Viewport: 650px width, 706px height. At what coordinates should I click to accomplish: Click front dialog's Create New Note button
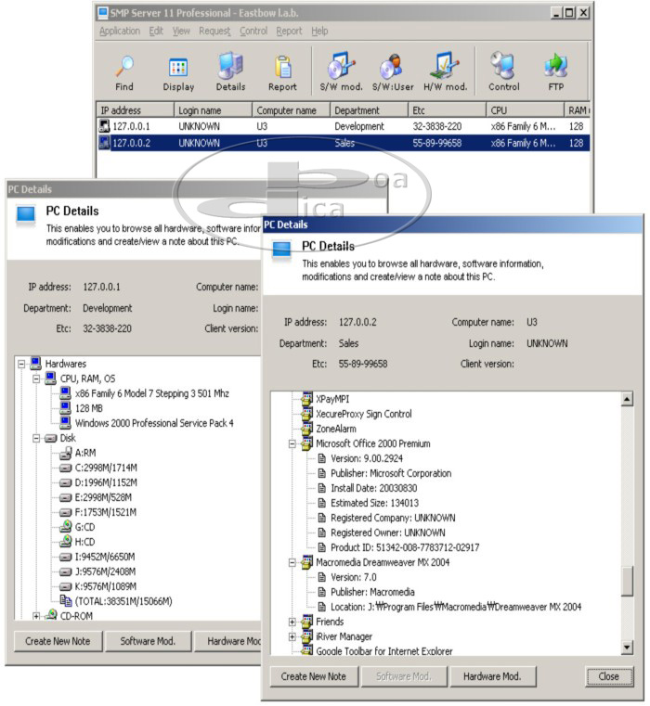(x=314, y=676)
